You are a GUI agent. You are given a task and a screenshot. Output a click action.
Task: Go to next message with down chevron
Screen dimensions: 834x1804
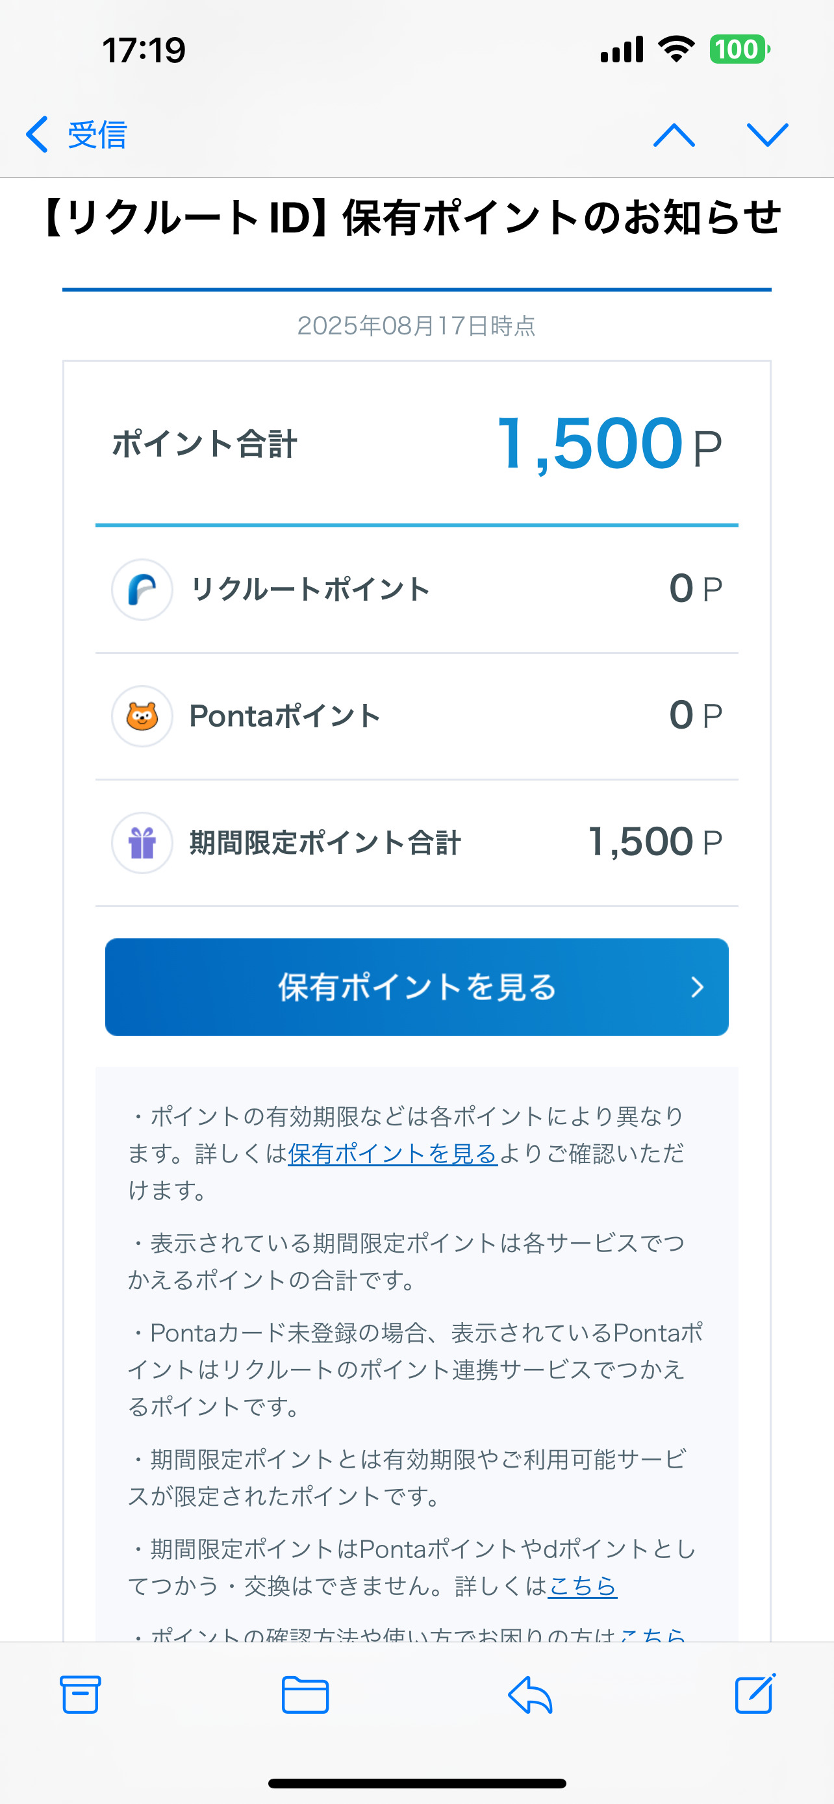[768, 134]
